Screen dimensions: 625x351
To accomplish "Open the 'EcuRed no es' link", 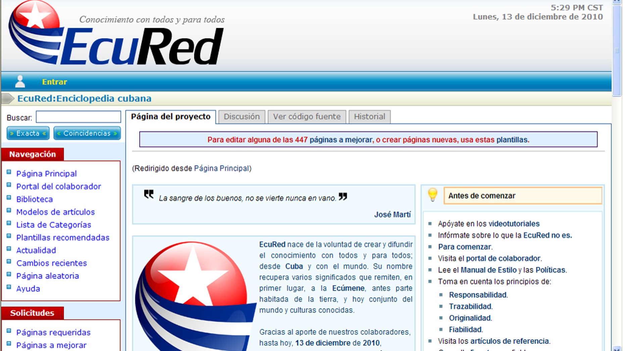I will coord(547,235).
